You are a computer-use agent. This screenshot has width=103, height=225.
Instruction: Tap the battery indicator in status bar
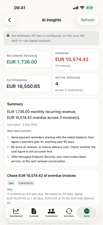(89, 8)
